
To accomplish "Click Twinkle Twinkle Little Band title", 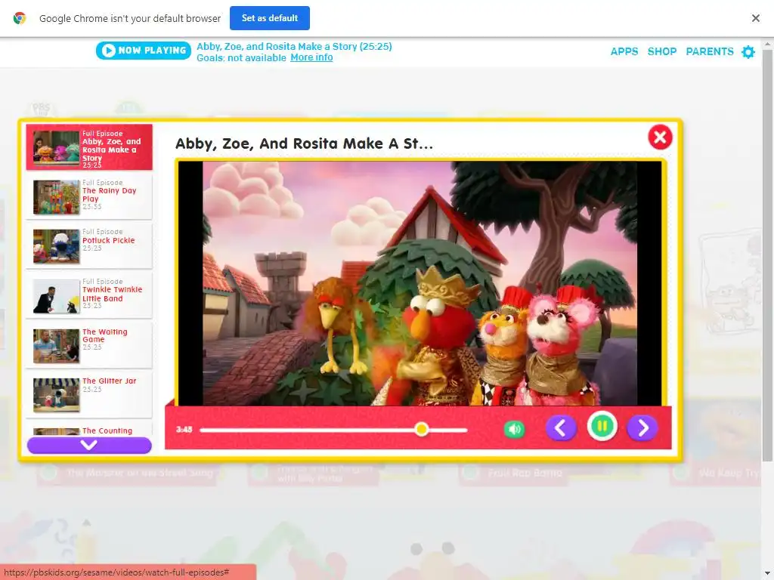I will [x=112, y=294].
